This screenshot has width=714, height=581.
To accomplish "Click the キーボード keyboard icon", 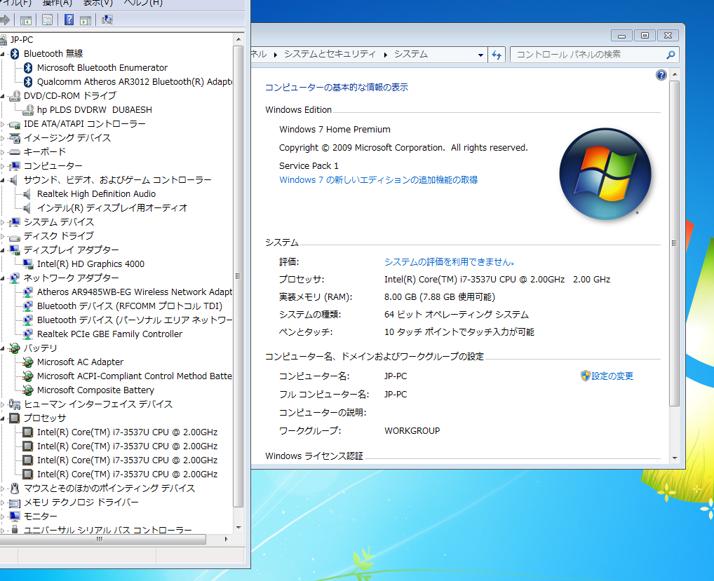I will coord(15,152).
